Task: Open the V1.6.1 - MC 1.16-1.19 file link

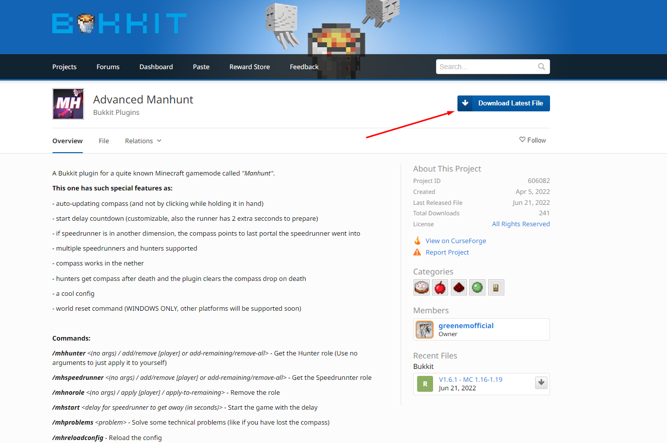Action: 471,379
